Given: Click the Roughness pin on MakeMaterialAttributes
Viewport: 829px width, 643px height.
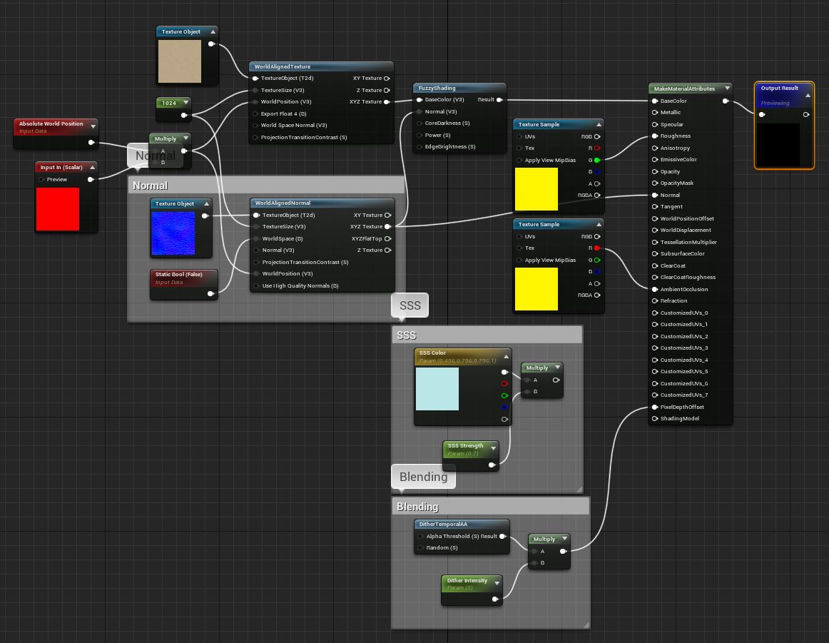Looking at the screenshot, I should 655,136.
